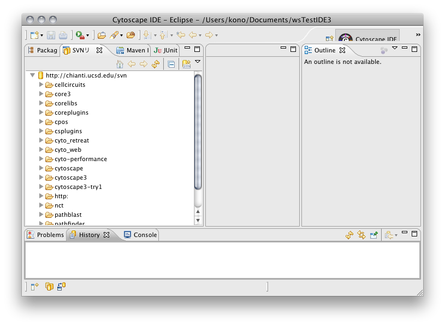
Task: Expand the core3 folder
Action: tap(41, 93)
